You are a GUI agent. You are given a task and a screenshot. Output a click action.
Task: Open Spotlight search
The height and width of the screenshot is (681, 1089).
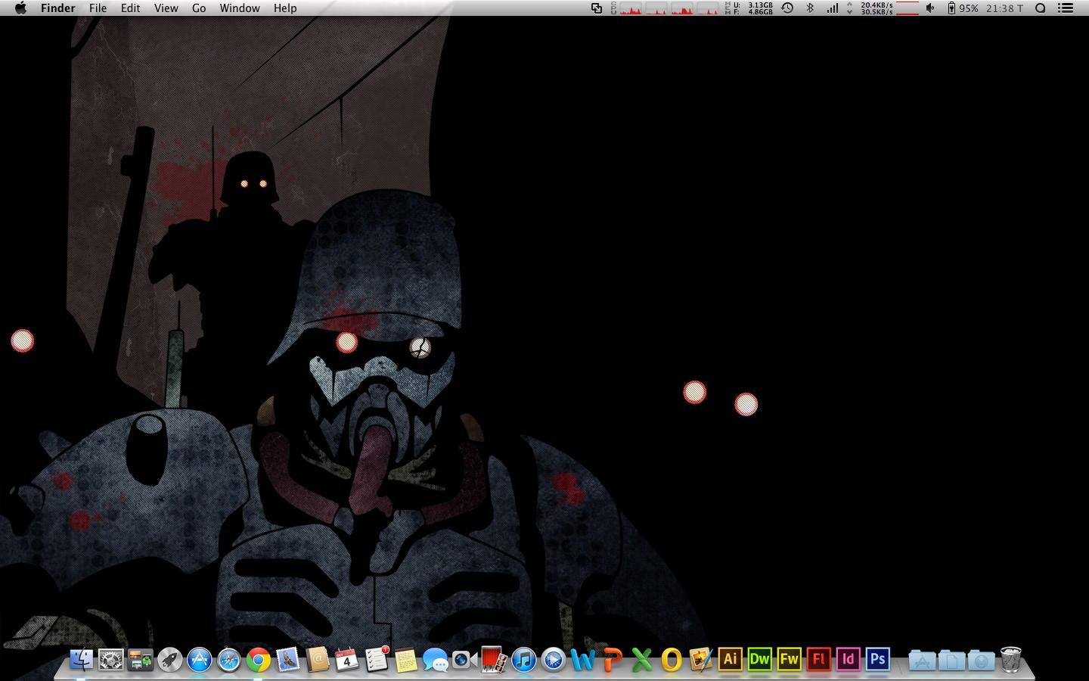(x=1041, y=8)
